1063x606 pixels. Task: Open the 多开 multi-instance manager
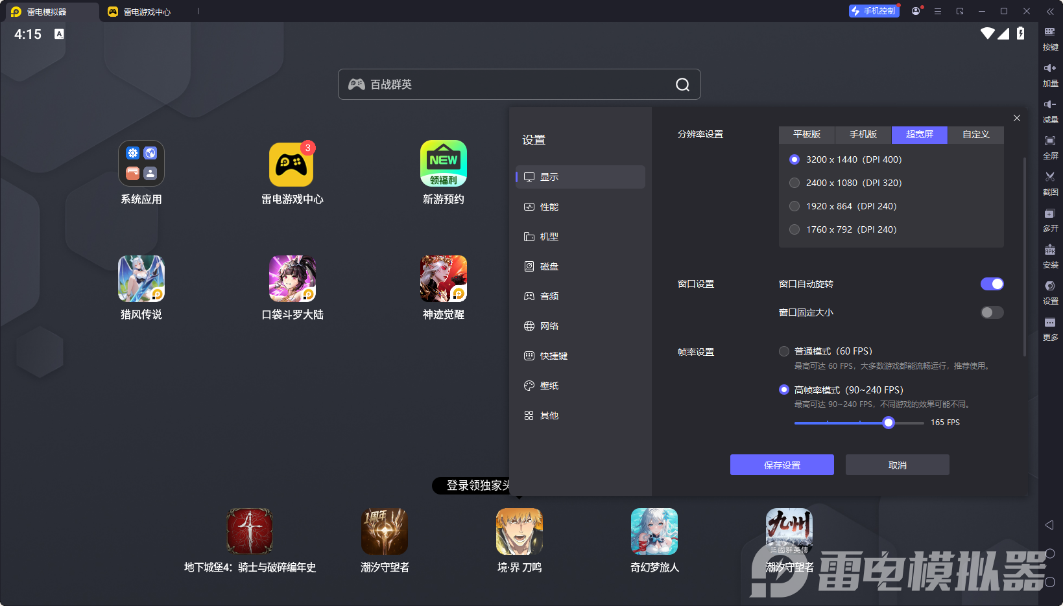[x=1050, y=219]
